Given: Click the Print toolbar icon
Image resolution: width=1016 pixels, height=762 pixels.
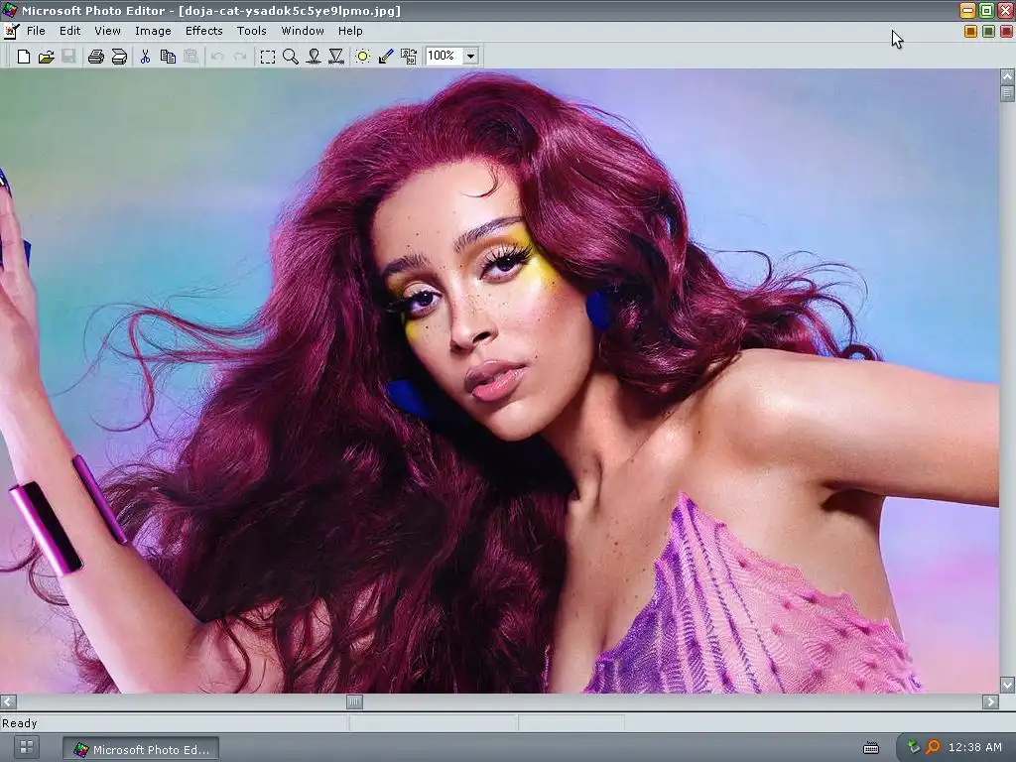Looking at the screenshot, I should (x=96, y=57).
